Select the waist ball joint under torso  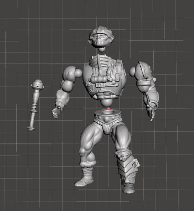pyautogui.click(x=106, y=103)
